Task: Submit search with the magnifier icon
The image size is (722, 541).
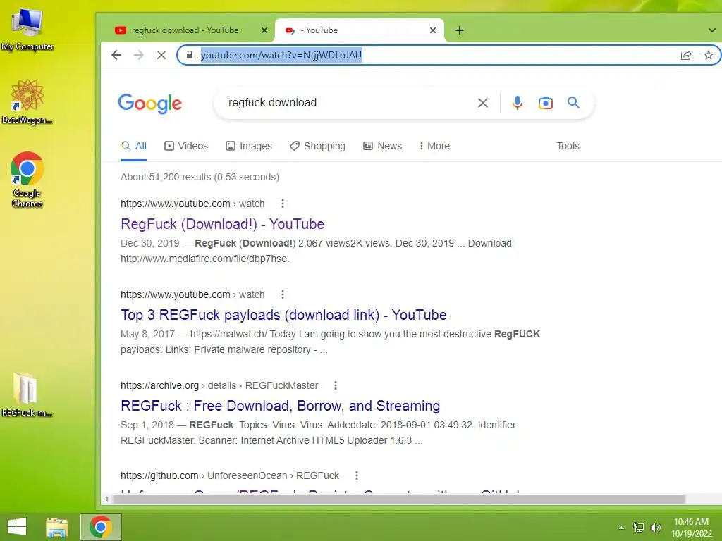Action: [x=573, y=102]
